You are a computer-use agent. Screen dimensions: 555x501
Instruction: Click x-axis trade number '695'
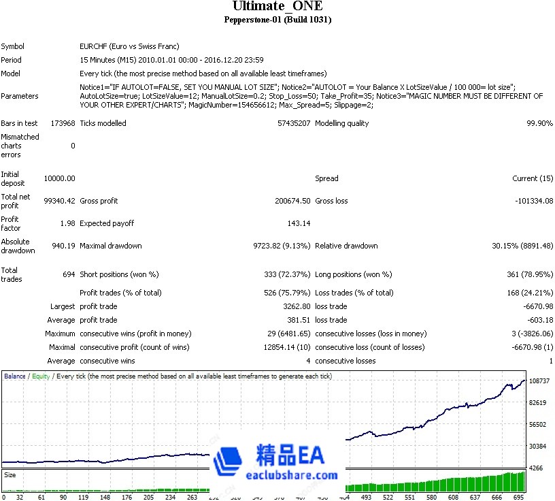[x=518, y=498]
